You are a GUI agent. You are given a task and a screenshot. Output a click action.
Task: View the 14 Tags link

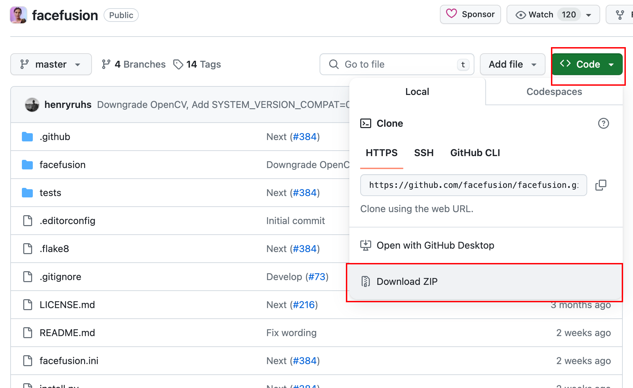197,64
